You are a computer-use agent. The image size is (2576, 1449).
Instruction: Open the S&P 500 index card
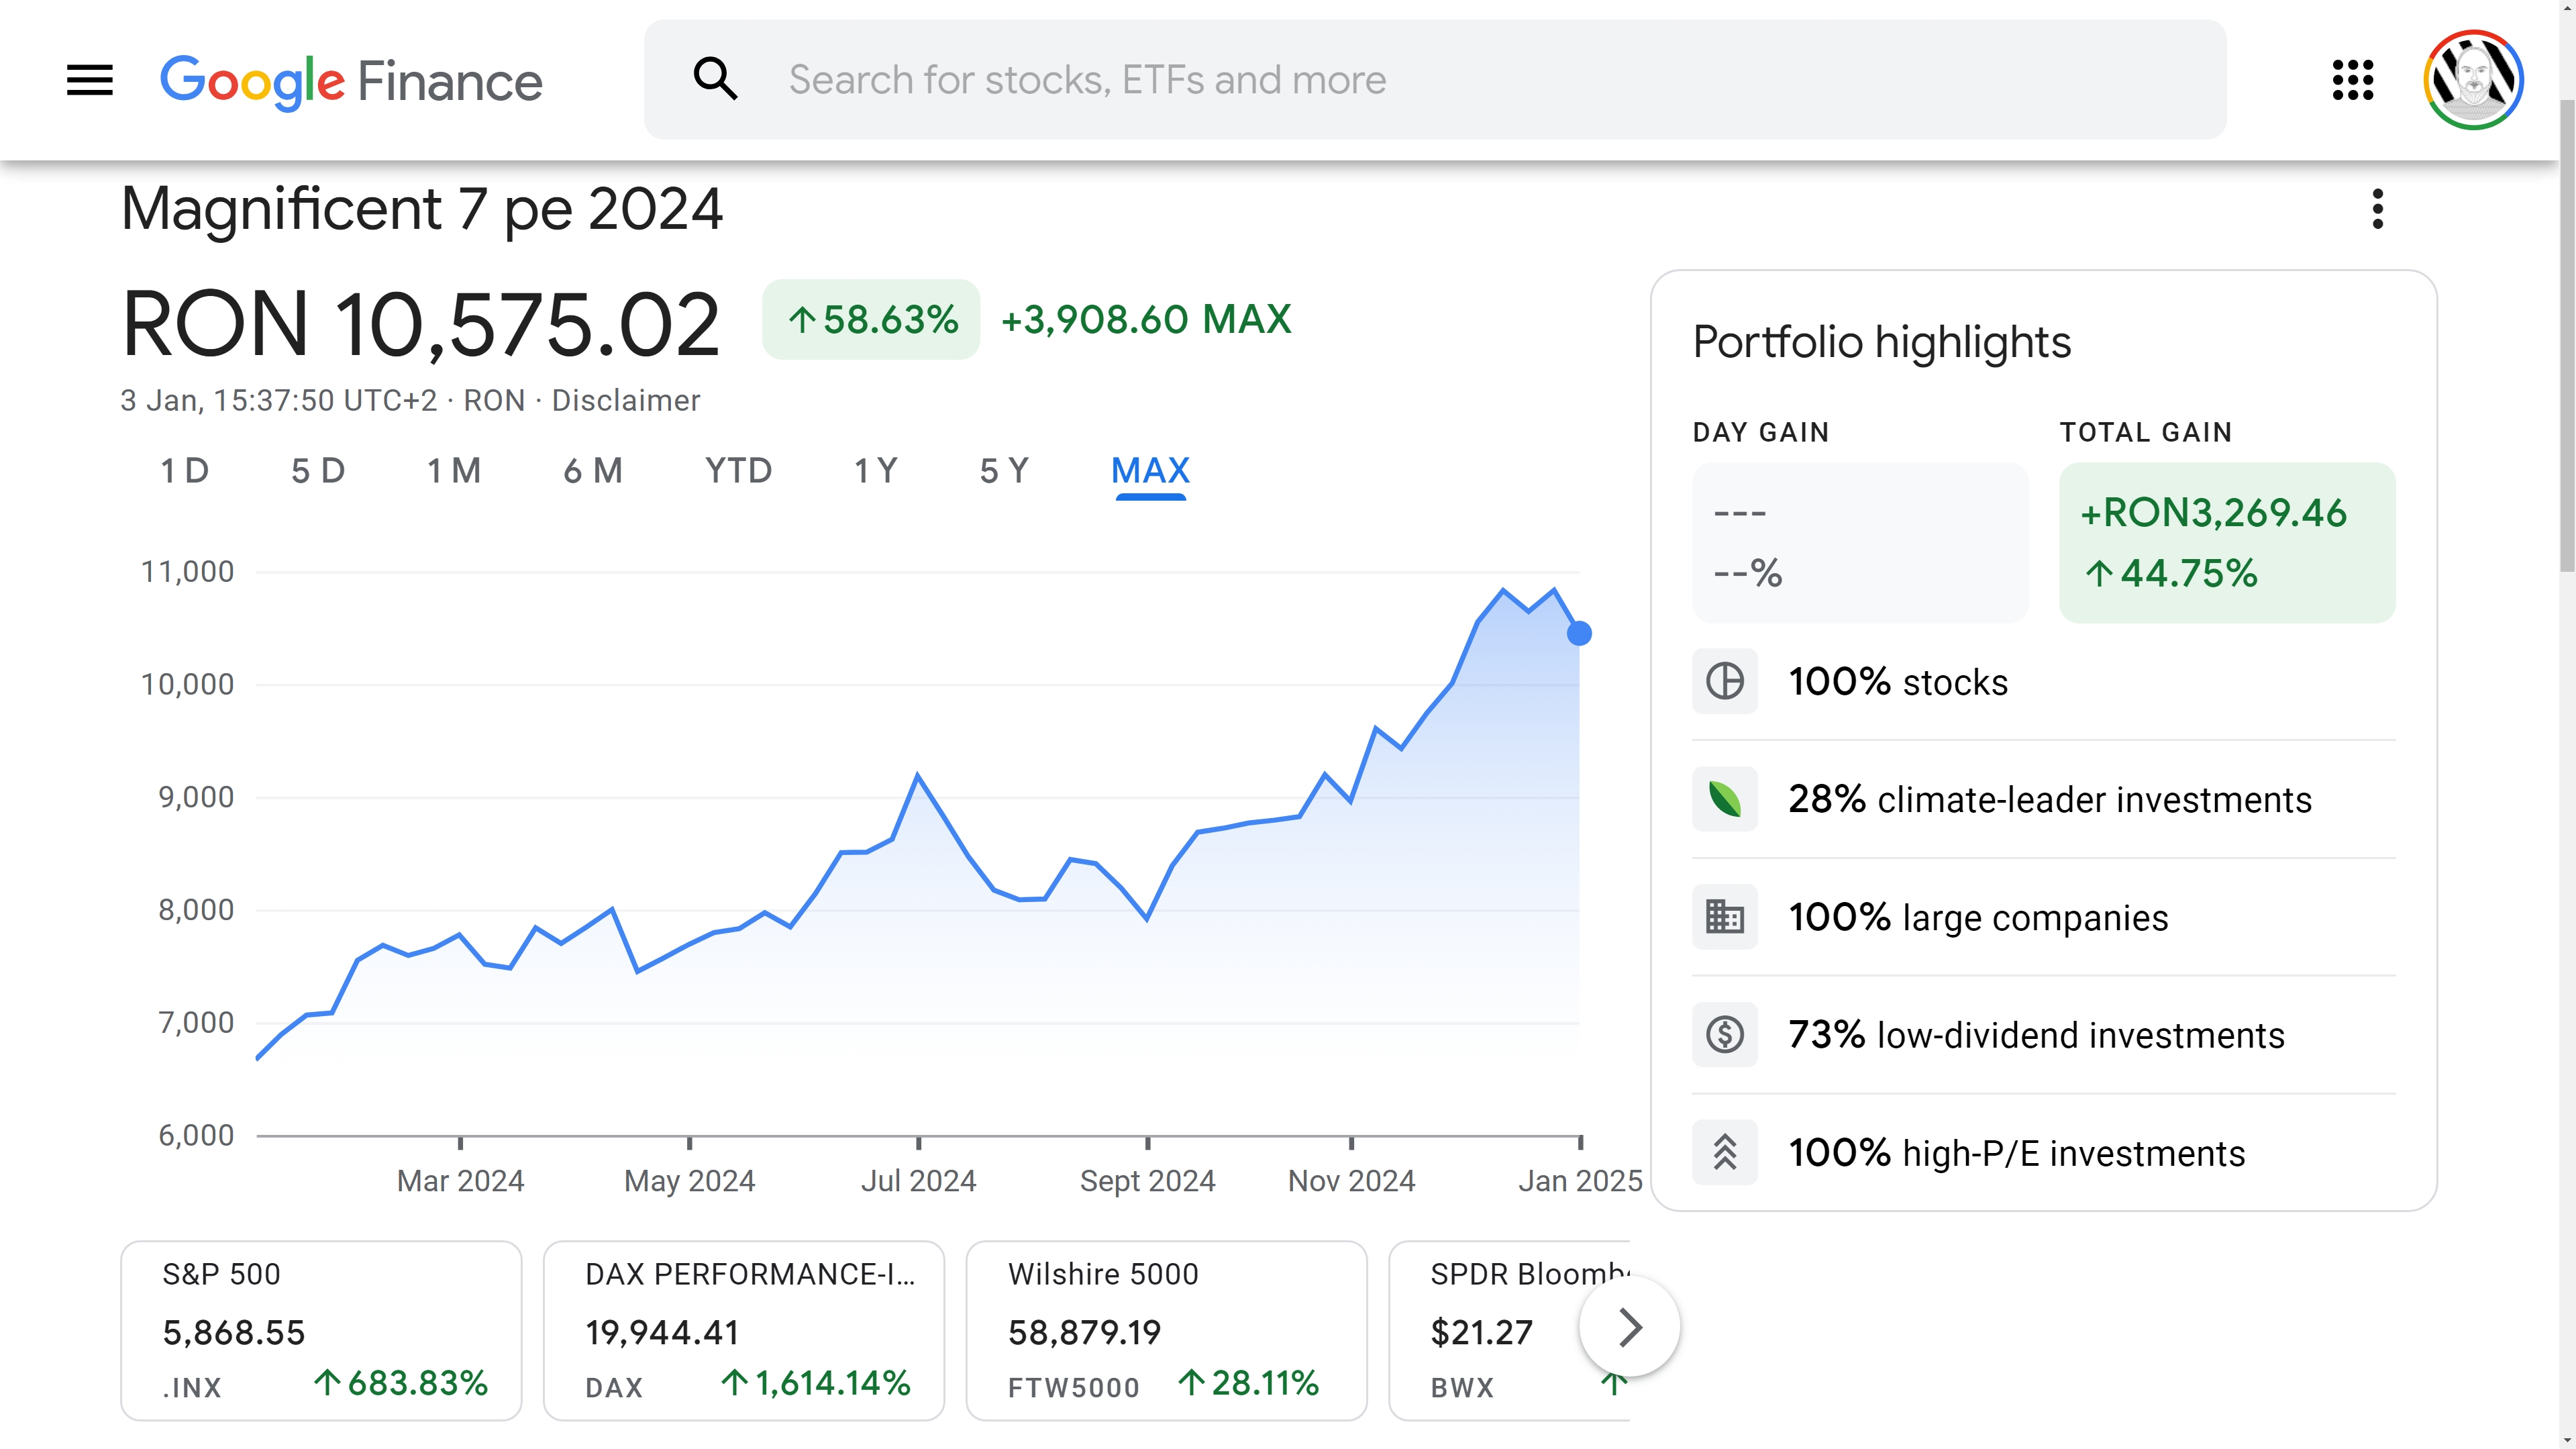tap(321, 1330)
